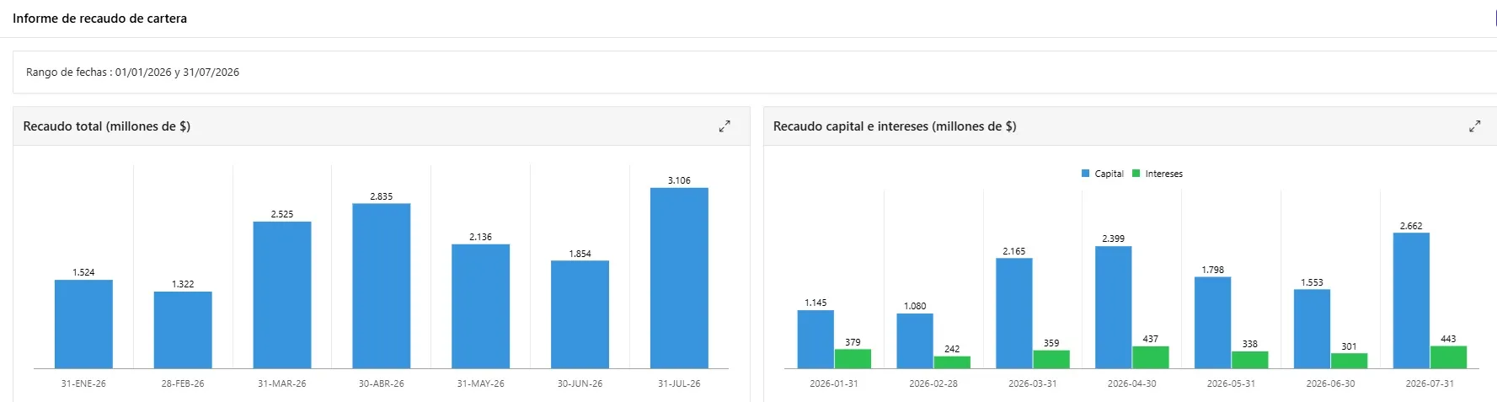Click the Intereses bar valued 359
Viewport: 1497px width, 402px height.
(1051, 360)
